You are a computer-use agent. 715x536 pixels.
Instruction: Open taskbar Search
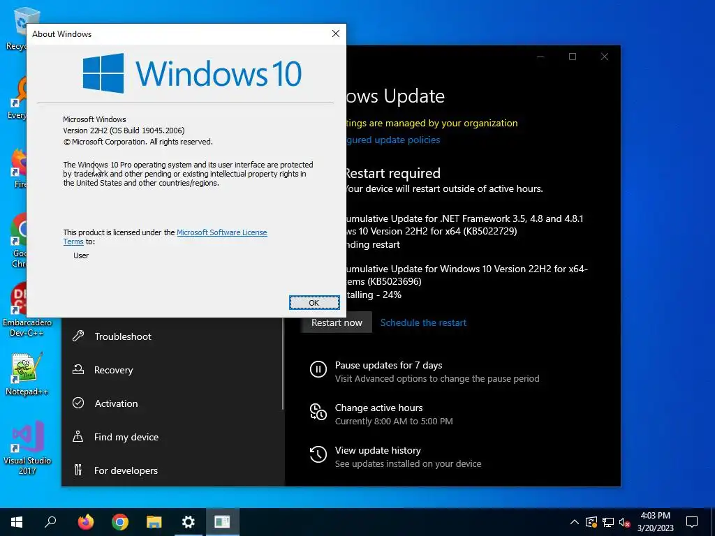coord(50,521)
